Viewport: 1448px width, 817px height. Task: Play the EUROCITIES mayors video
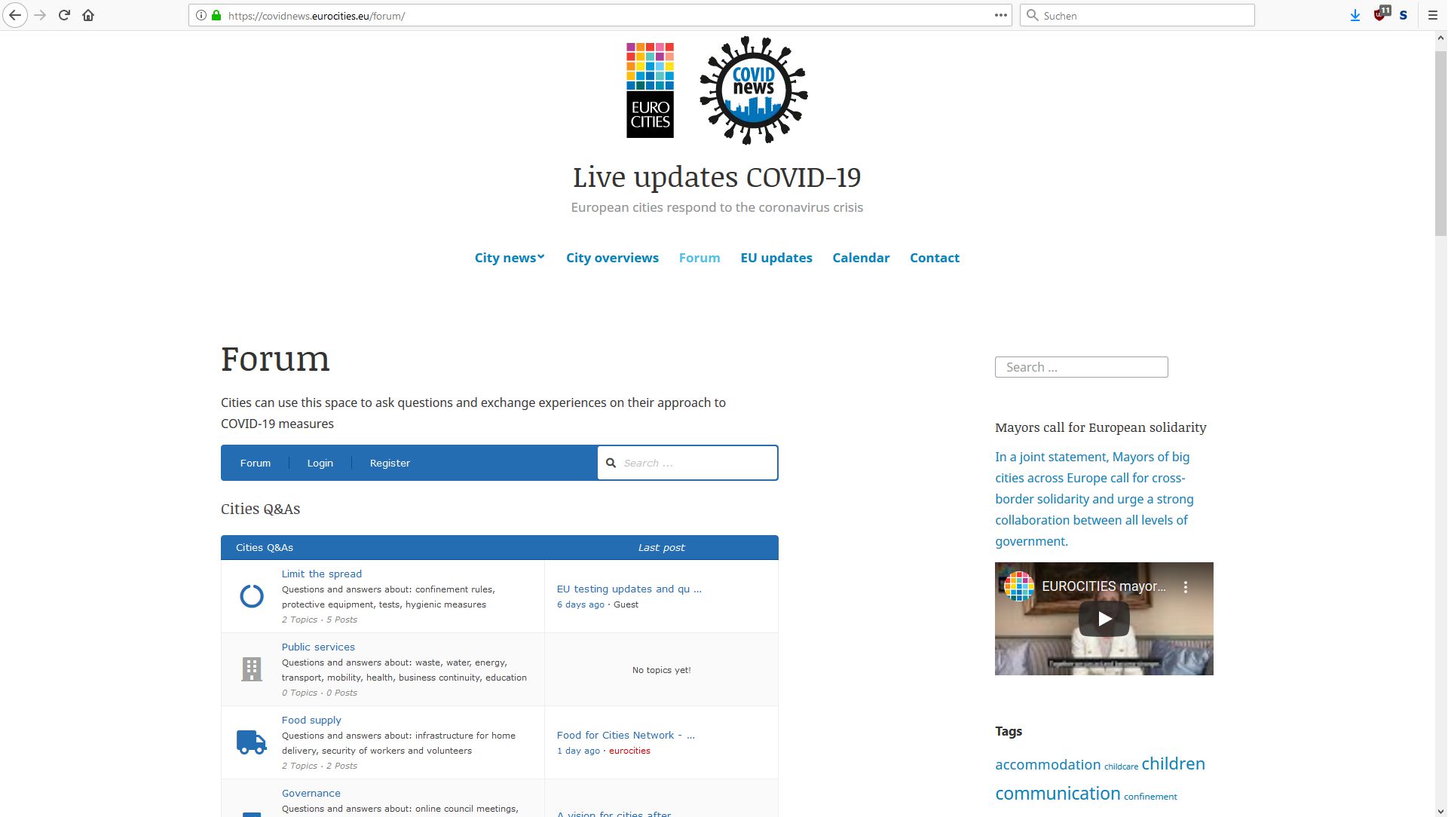pos(1104,619)
